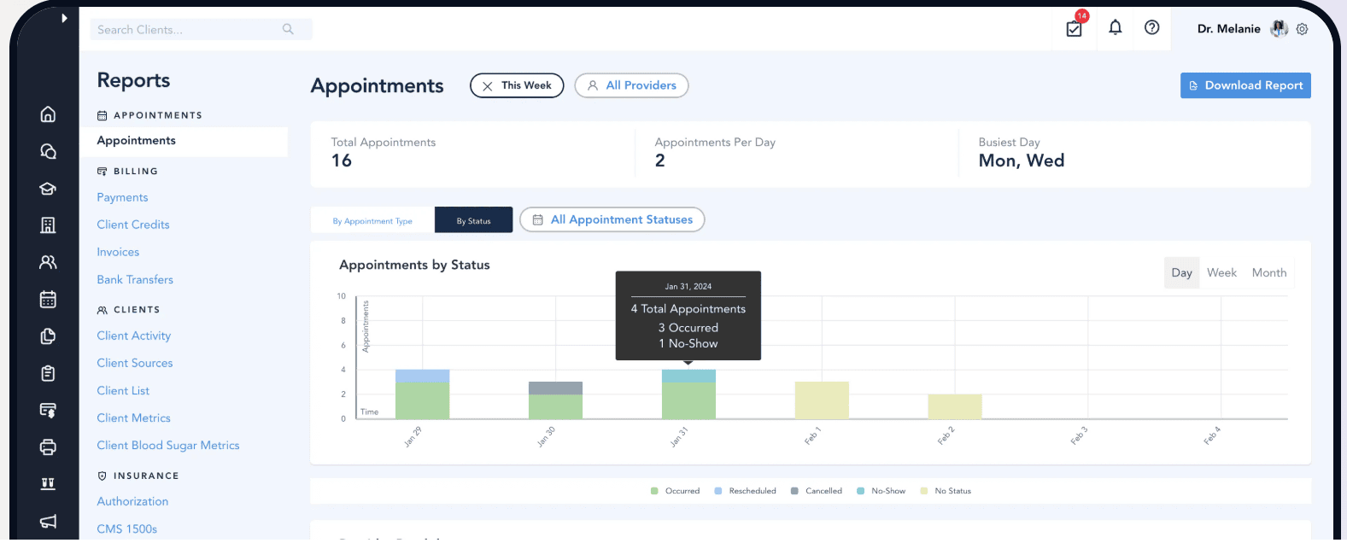Screen dimensions: 1347x543
Task: Open the Payments report
Action: click(122, 197)
